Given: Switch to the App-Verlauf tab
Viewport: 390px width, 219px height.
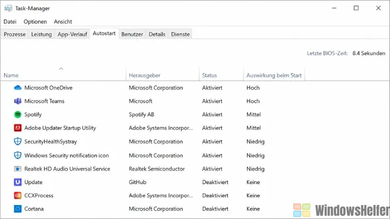Looking at the screenshot, I should [x=72, y=34].
